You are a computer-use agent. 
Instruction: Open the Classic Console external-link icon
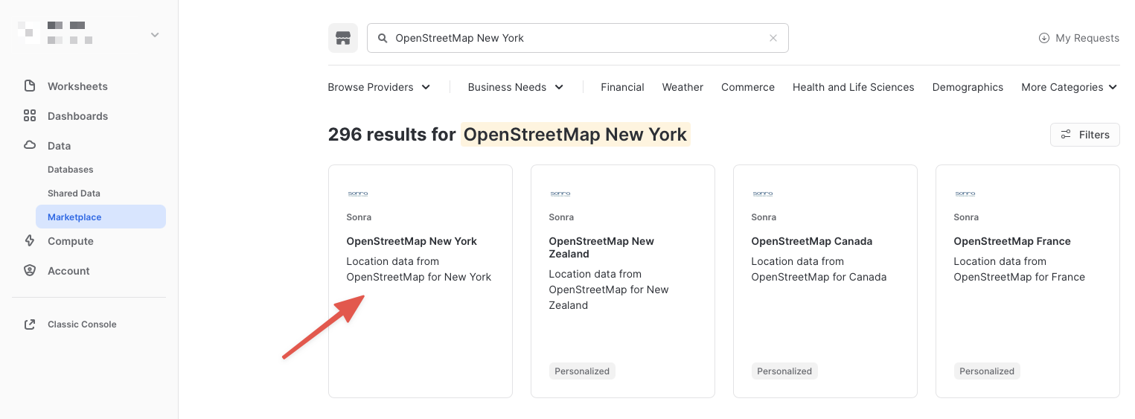(x=30, y=324)
